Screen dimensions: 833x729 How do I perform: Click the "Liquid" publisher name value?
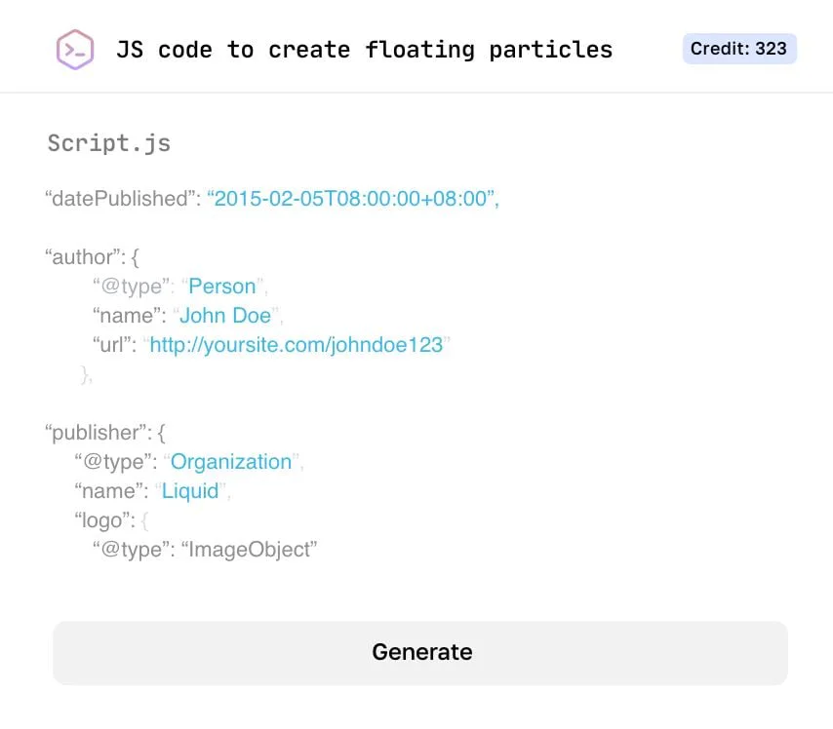point(191,490)
